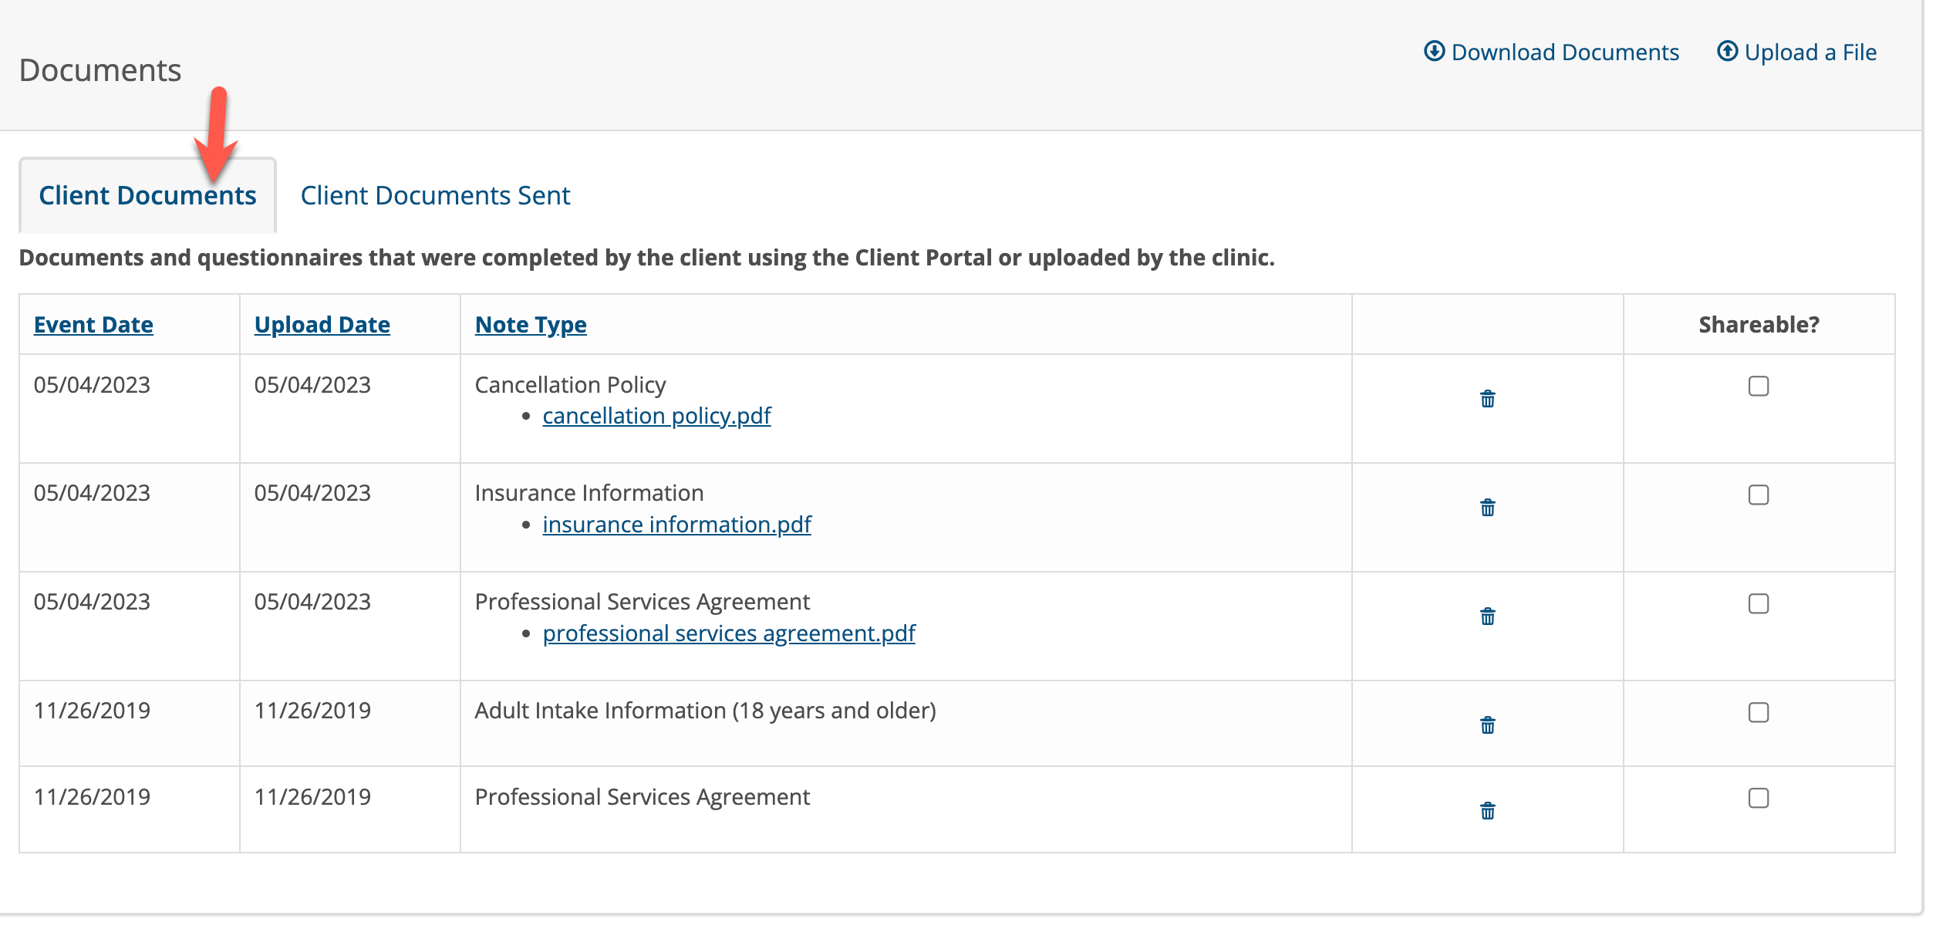Open professional services agreement.pdf
This screenshot has height=929, width=1936.
click(x=729, y=633)
